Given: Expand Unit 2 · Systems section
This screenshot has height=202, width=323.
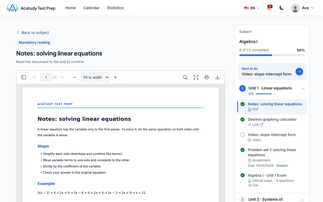Looking at the screenshot, I should [x=302, y=200].
